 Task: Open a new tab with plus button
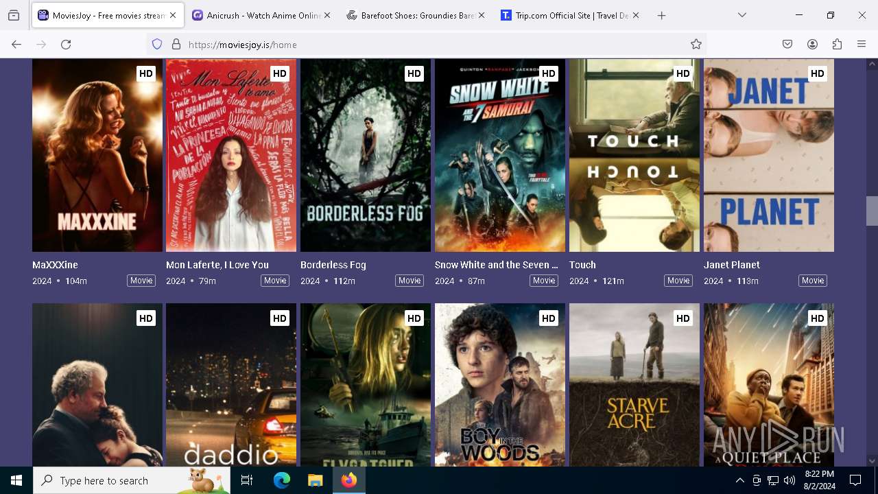[661, 15]
